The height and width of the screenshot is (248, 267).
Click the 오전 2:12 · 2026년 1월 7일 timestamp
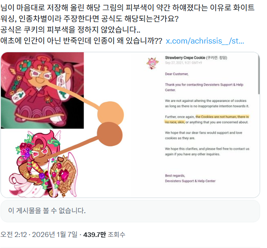(39, 235)
